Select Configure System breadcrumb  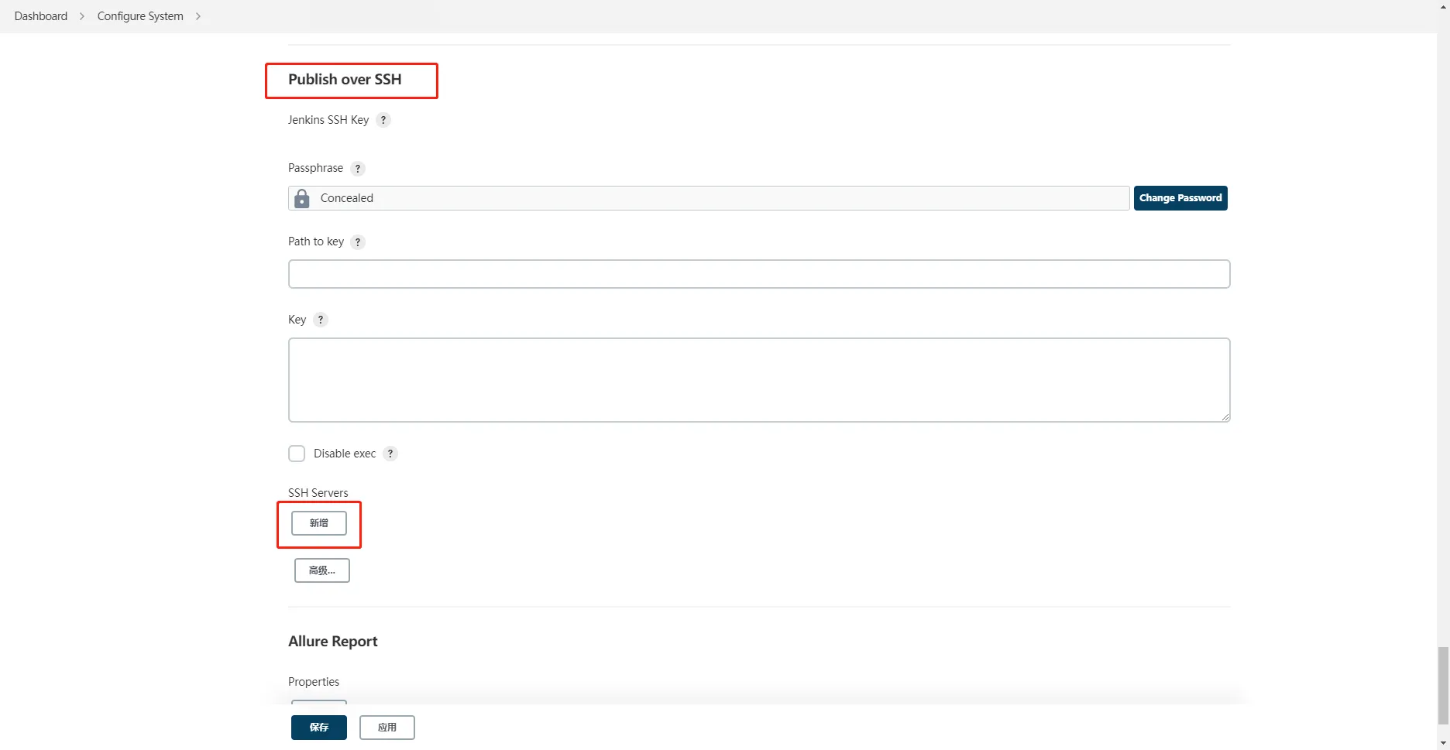(140, 16)
